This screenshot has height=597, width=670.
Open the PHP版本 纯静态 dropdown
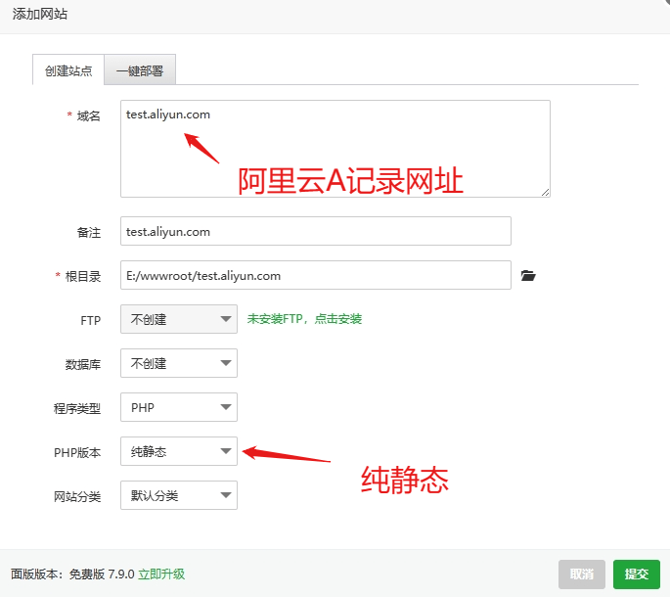[178, 451]
